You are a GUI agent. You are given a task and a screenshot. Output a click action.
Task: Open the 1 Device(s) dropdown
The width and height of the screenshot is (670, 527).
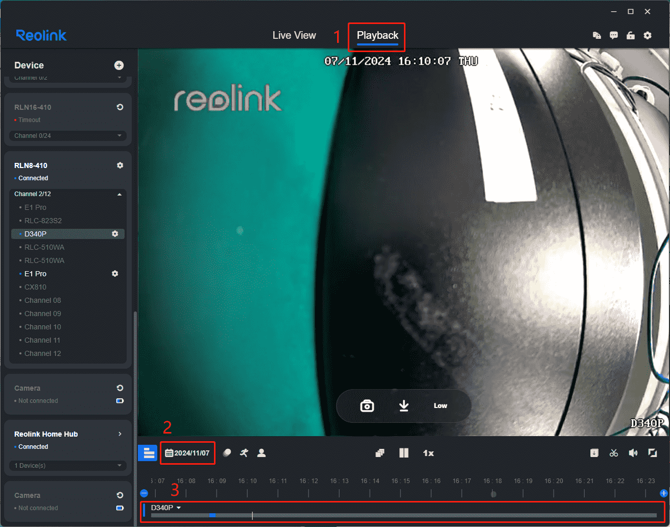[68, 466]
